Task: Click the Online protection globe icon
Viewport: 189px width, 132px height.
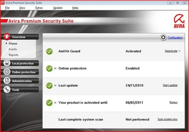Action: pyautogui.click(x=7, y=72)
